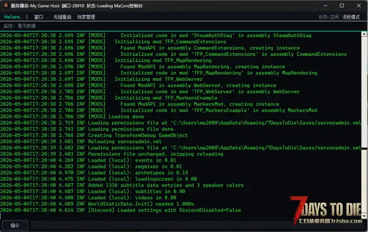Click the scrollbar up arrow

[x=364, y=34]
